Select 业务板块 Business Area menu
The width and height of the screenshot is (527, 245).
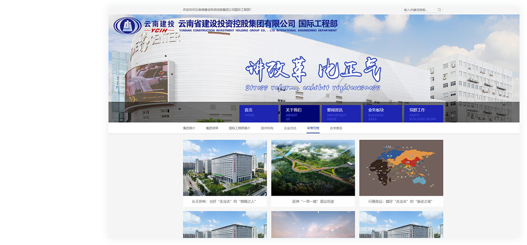click(382, 113)
